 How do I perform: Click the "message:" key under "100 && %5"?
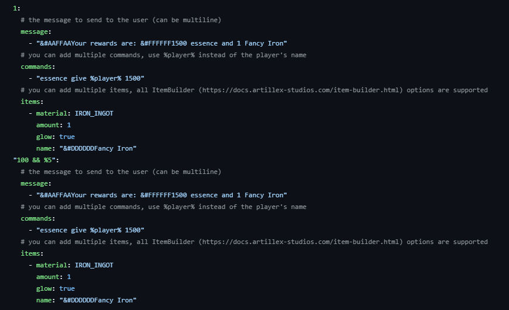(x=36, y=183)
